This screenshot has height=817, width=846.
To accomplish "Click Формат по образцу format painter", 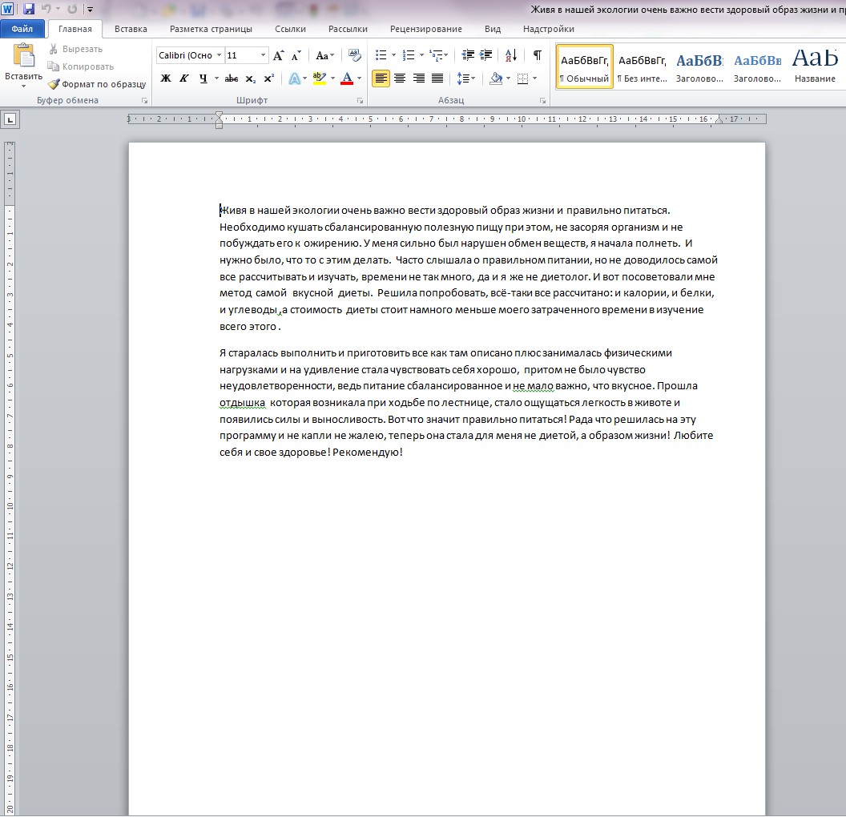I will [97, 84].
